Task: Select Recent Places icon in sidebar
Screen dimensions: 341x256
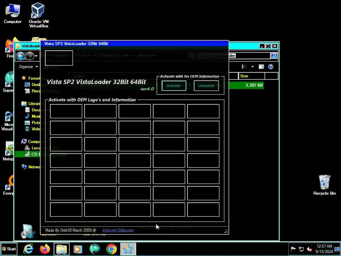Action: click(x=27, y=91)
